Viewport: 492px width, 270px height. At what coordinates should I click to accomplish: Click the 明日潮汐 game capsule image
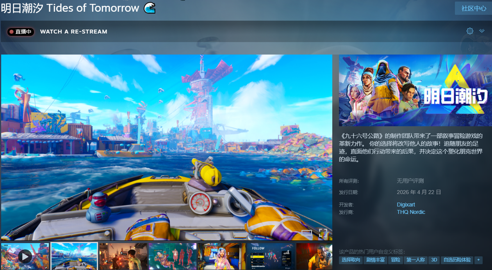pos(415,90)
